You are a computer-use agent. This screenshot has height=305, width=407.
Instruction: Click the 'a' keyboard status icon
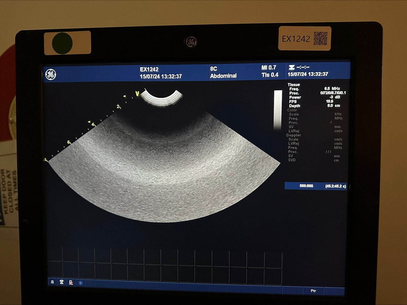tap(52, 282)
